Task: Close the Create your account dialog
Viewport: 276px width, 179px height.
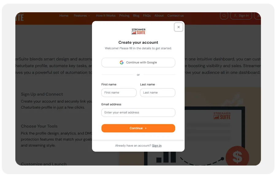Action: click(178, 27)
